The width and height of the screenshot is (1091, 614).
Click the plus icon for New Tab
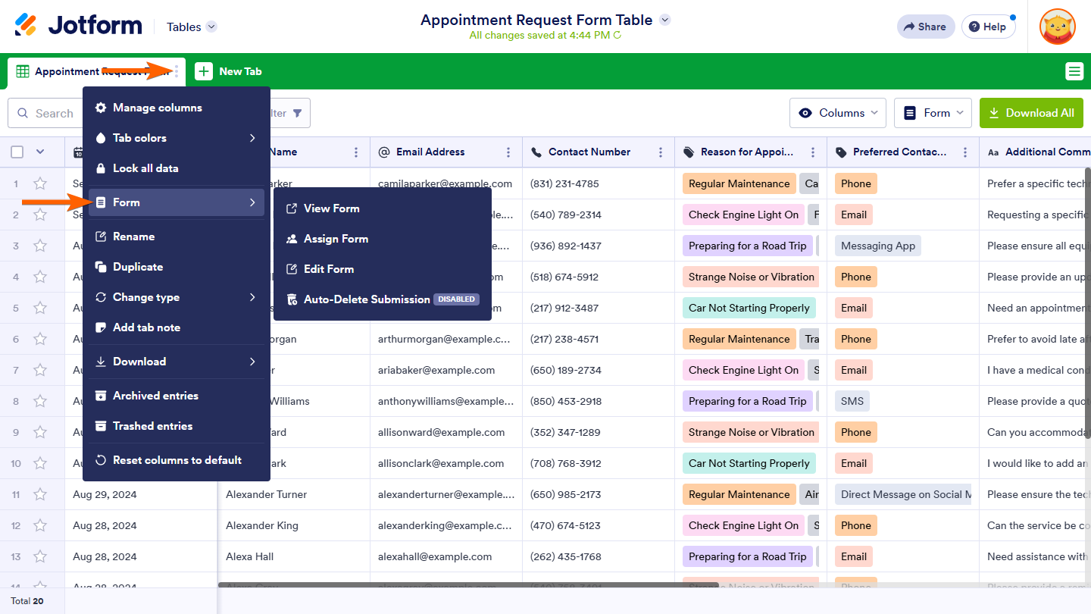tap(204, 71)
